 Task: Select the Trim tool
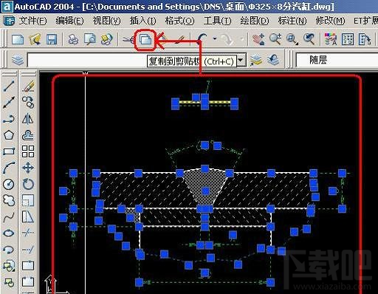point(28,233)
